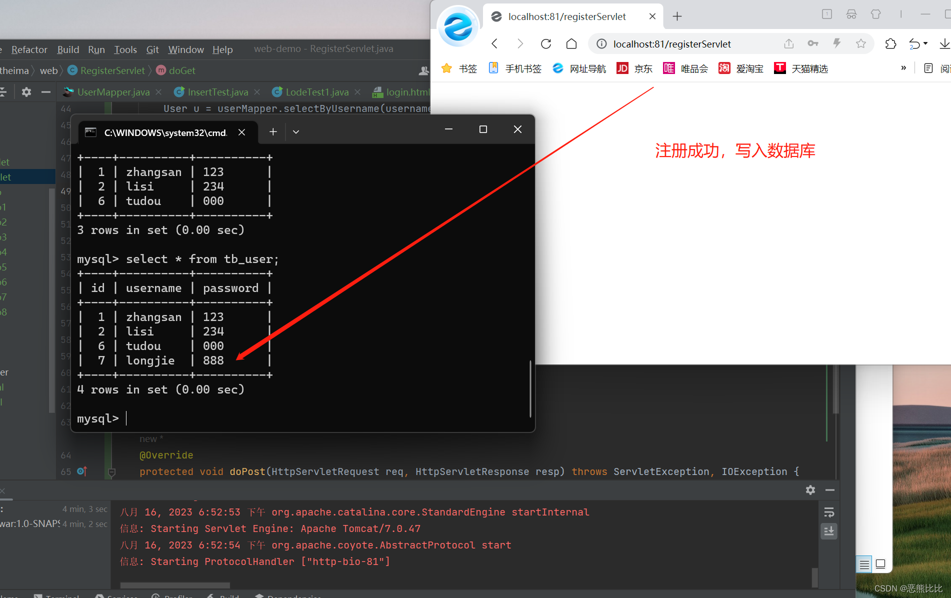The height and width of the screenshot is (598, 951).
Task: Open the Run menu in IntelliJ
Action: tap(96, 49)
